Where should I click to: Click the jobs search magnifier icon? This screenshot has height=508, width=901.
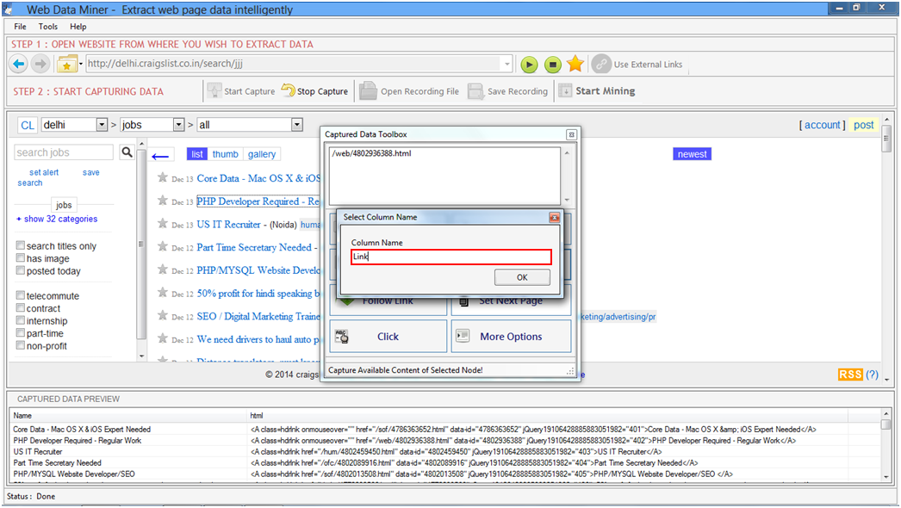[x=127, y=152]
